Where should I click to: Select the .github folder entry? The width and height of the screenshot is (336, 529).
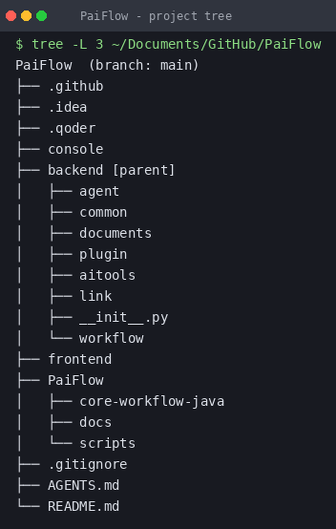75,86
